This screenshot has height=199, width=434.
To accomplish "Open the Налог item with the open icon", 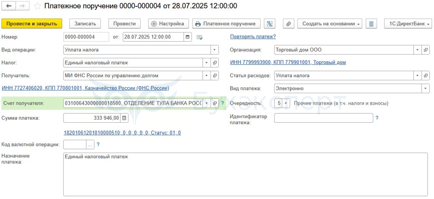I will 215,63.
